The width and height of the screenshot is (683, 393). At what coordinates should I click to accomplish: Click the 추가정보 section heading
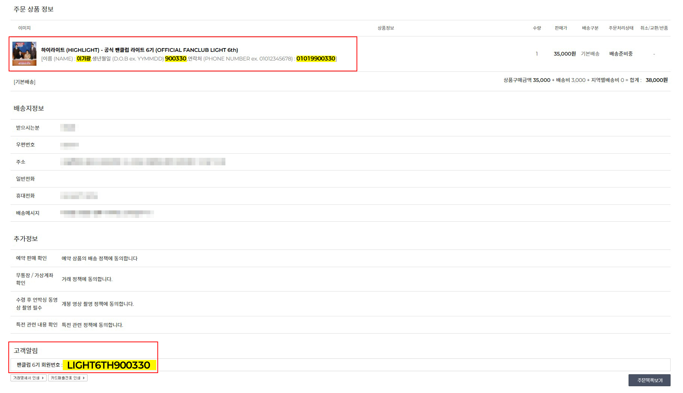point(26,239)
